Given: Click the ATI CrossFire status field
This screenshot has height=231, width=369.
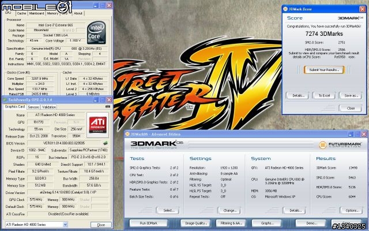Looking at the screenshot, I should [x=68, y=214].
